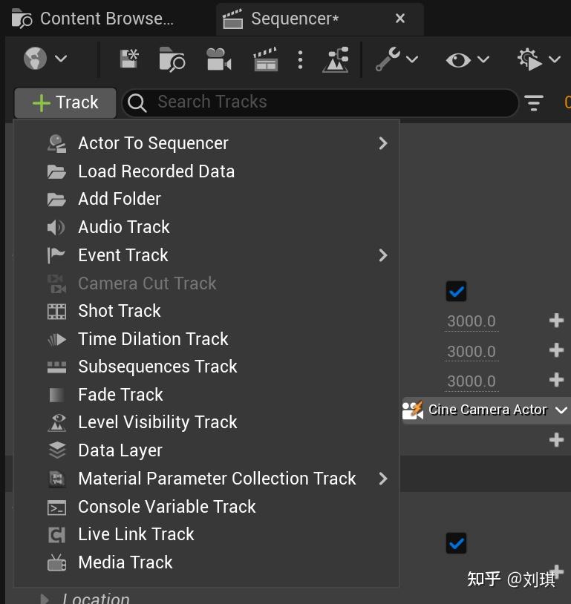
Task: Click the Save As new sequence icon
Action: click(128, 59)
